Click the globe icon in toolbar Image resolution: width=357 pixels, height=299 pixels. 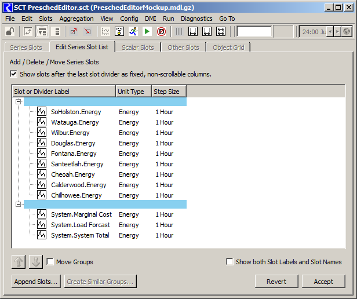[x=347, y=31]
